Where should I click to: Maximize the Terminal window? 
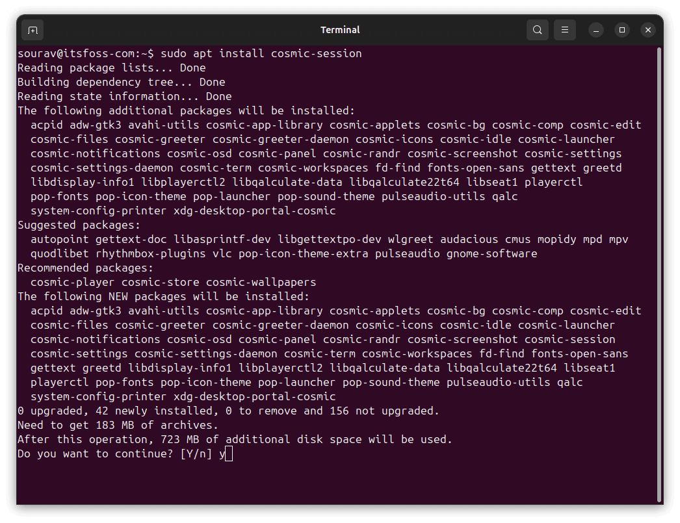coord(622,30)
